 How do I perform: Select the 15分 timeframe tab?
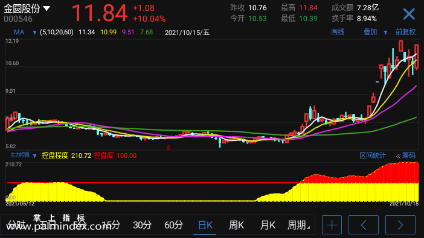pos(111,225)
